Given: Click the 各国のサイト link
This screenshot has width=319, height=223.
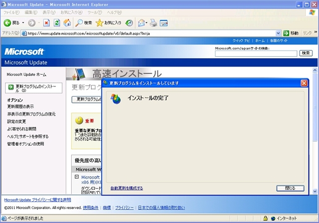Looking at the screenshot, I should pos(279,41).
